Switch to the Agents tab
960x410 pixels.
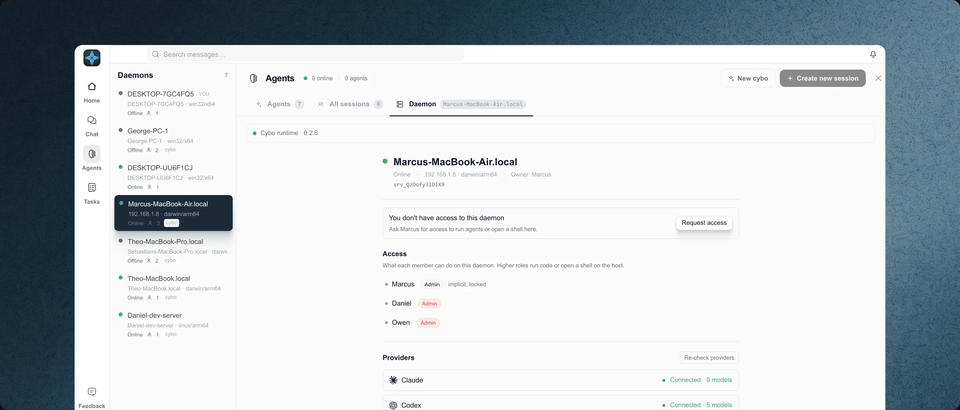pos(280,104)
